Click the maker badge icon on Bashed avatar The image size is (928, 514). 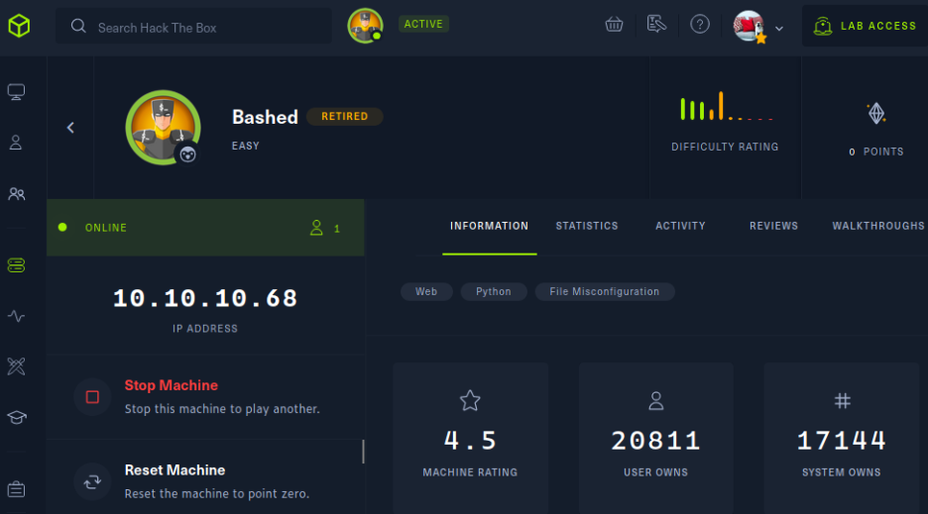click(x=187, y=154)
